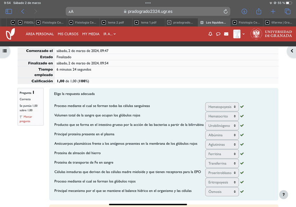
Task: Expand the IR A... navigation menu
Action: pos(110,34)
